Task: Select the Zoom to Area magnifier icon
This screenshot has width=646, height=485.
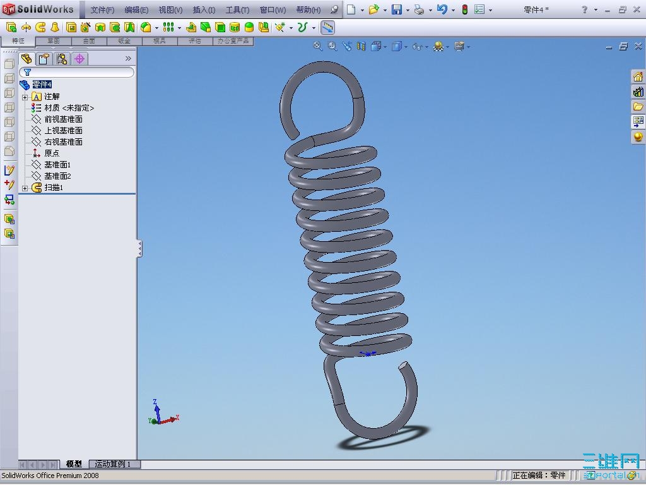Action: tap(332, 46)
